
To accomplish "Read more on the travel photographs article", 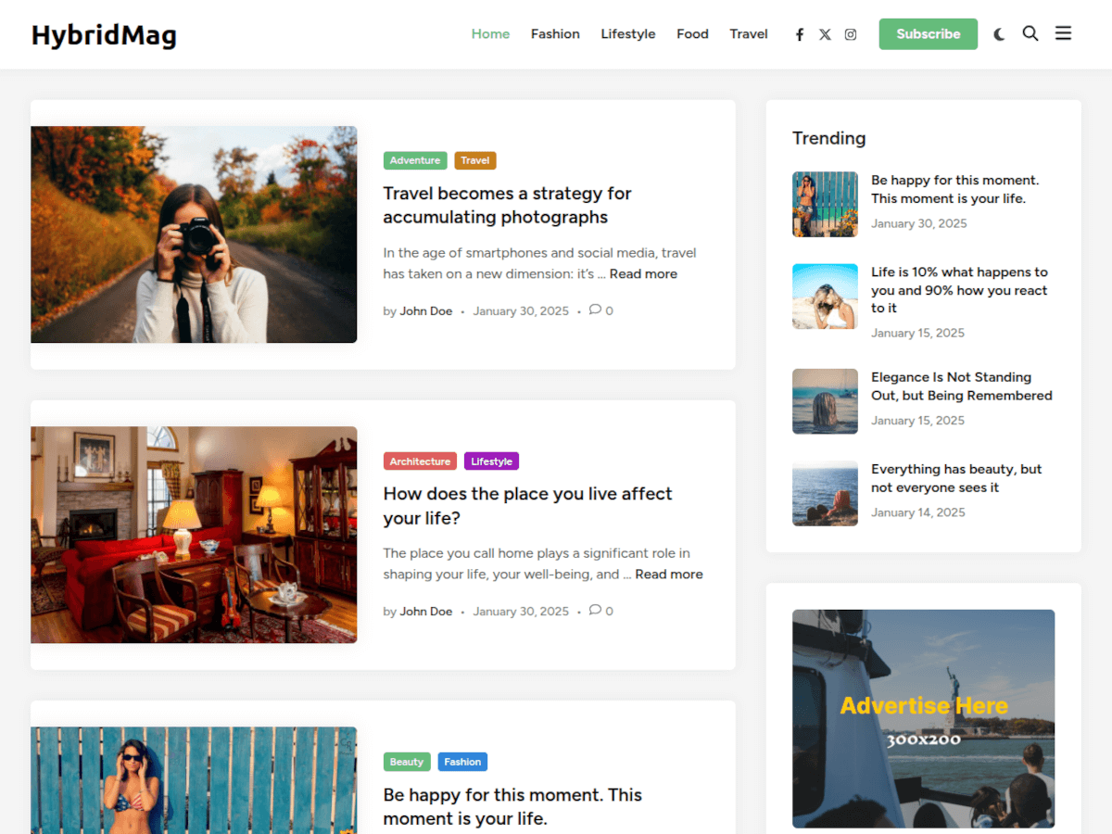I will [x=643, y=274].
